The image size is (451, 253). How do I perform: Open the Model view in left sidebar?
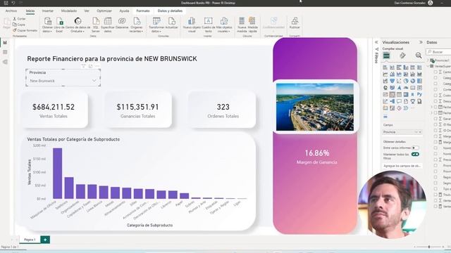(x=5, y=62)
